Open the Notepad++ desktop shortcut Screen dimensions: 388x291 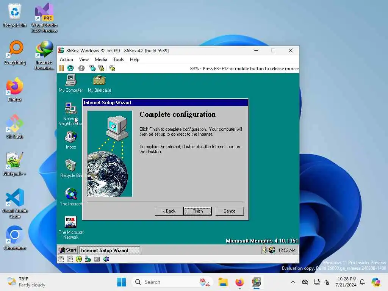click(15, 164)
